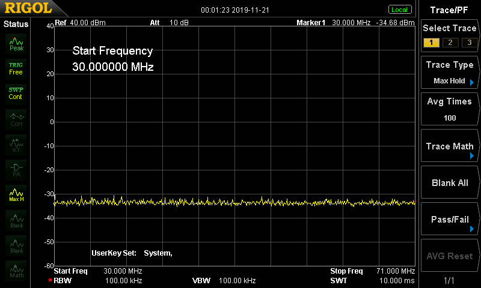This screenshot has width=481, height=288.
Task: Click the Math trace status icon
Action: [x=16, y=271]
